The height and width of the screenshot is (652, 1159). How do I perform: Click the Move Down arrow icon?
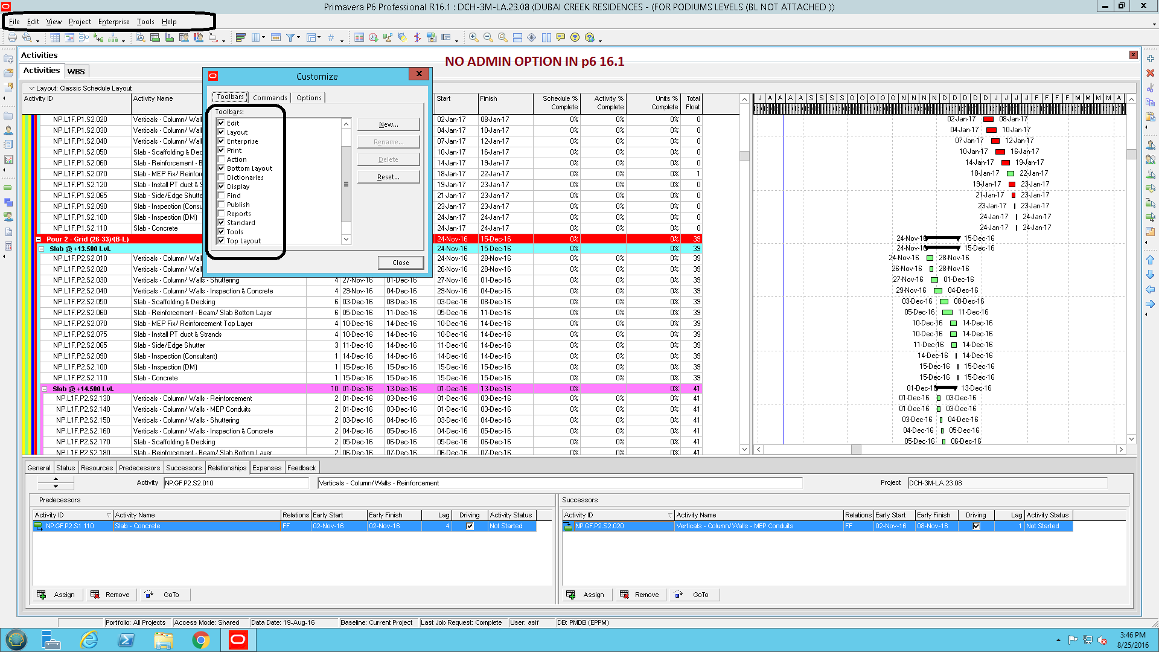(1151, 275)
